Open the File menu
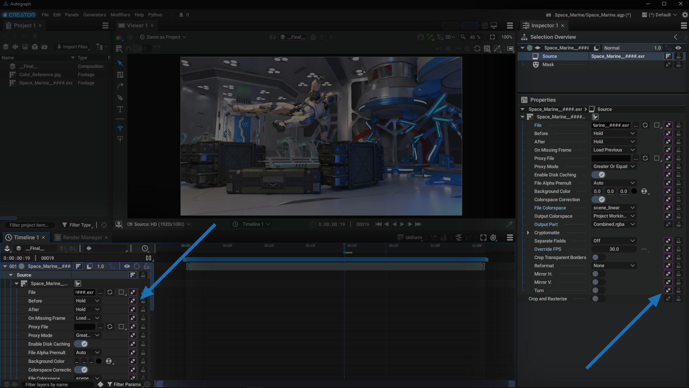The image size is (689, 388). 45,15
